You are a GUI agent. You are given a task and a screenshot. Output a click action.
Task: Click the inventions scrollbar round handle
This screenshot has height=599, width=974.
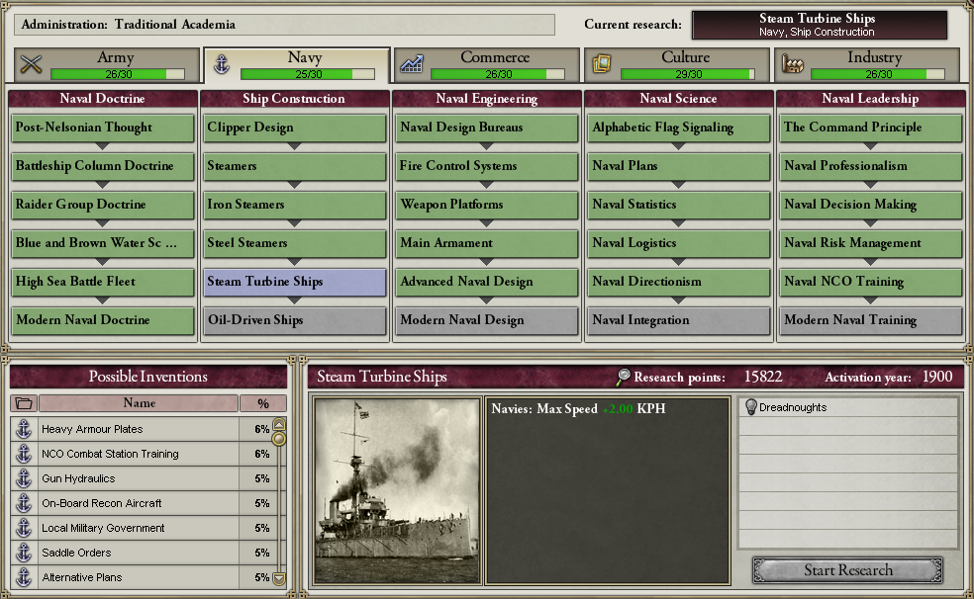pos(279,439)
